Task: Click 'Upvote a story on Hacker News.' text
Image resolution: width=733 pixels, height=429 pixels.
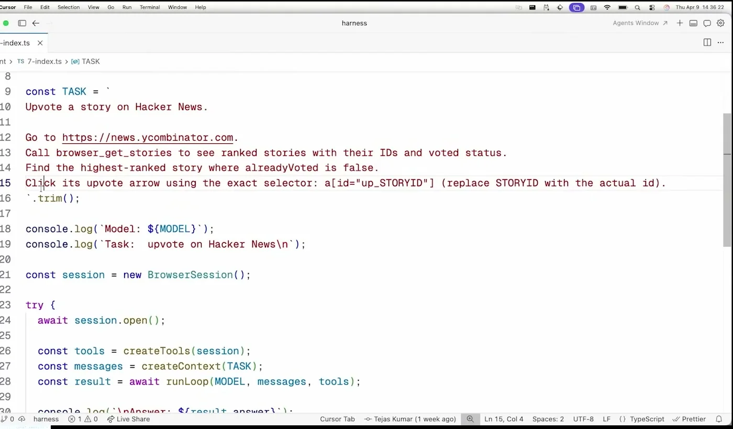Action: coord(117,107)
